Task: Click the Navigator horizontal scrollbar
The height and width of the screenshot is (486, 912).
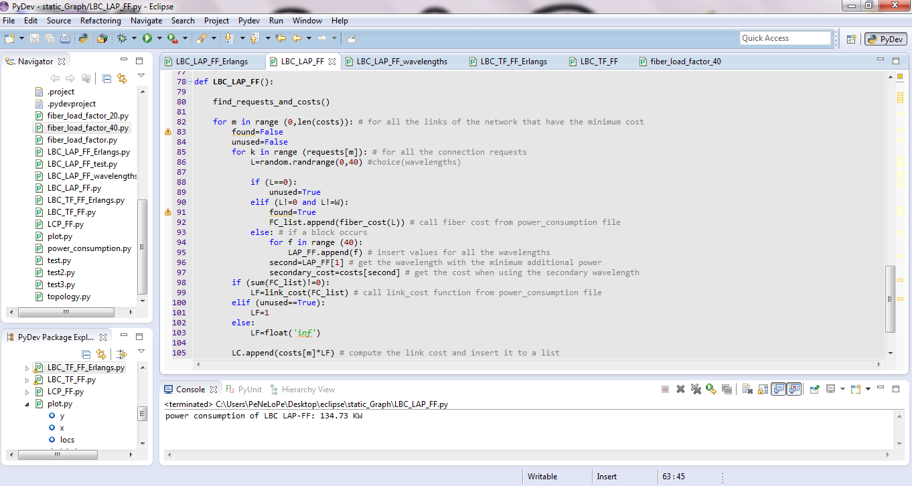Action: [66, 312]
